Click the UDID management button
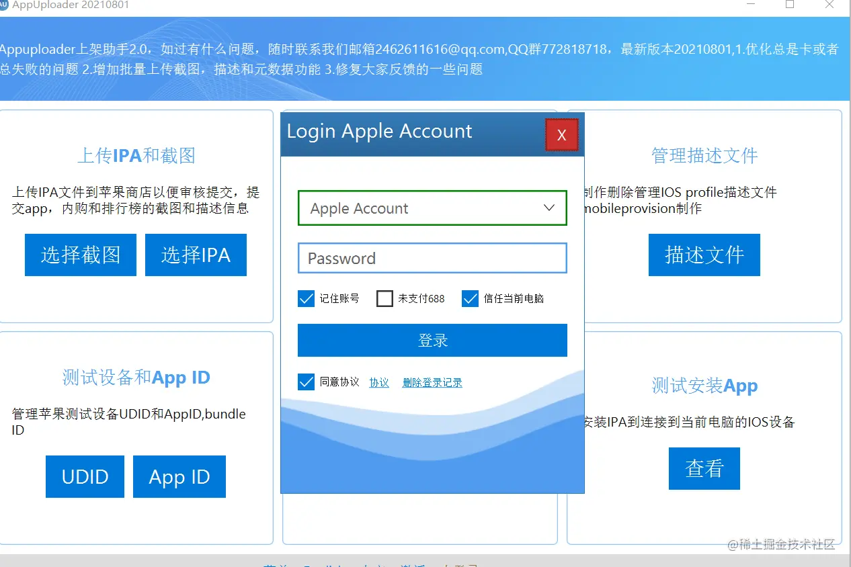Image resolution: width=851 pixels, height=567 pixels. click(x=85, y=476)
